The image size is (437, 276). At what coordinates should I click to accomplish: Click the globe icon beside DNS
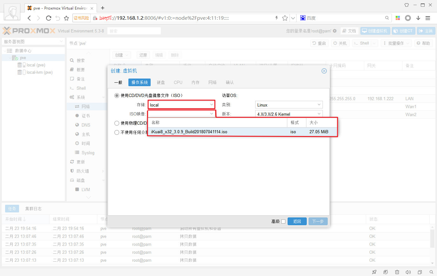[77, 125]
